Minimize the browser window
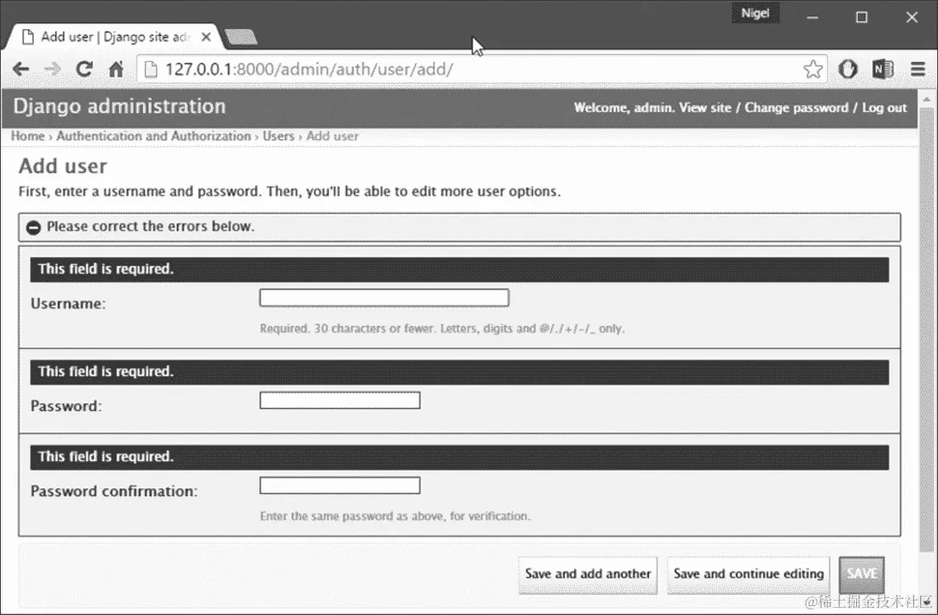The image size is (938, 615). click(812, 18)
